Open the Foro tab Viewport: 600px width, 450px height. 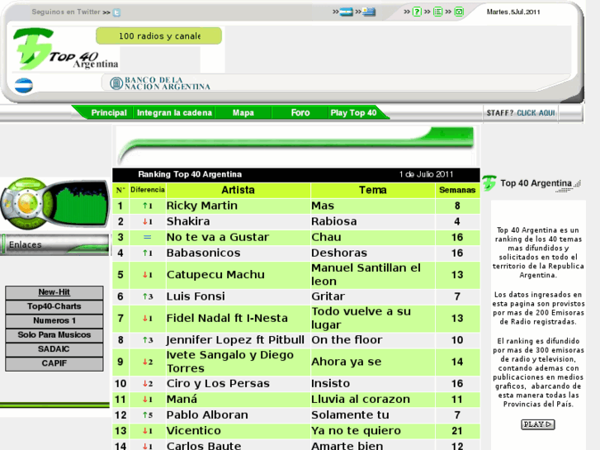[x=300, y=112]
